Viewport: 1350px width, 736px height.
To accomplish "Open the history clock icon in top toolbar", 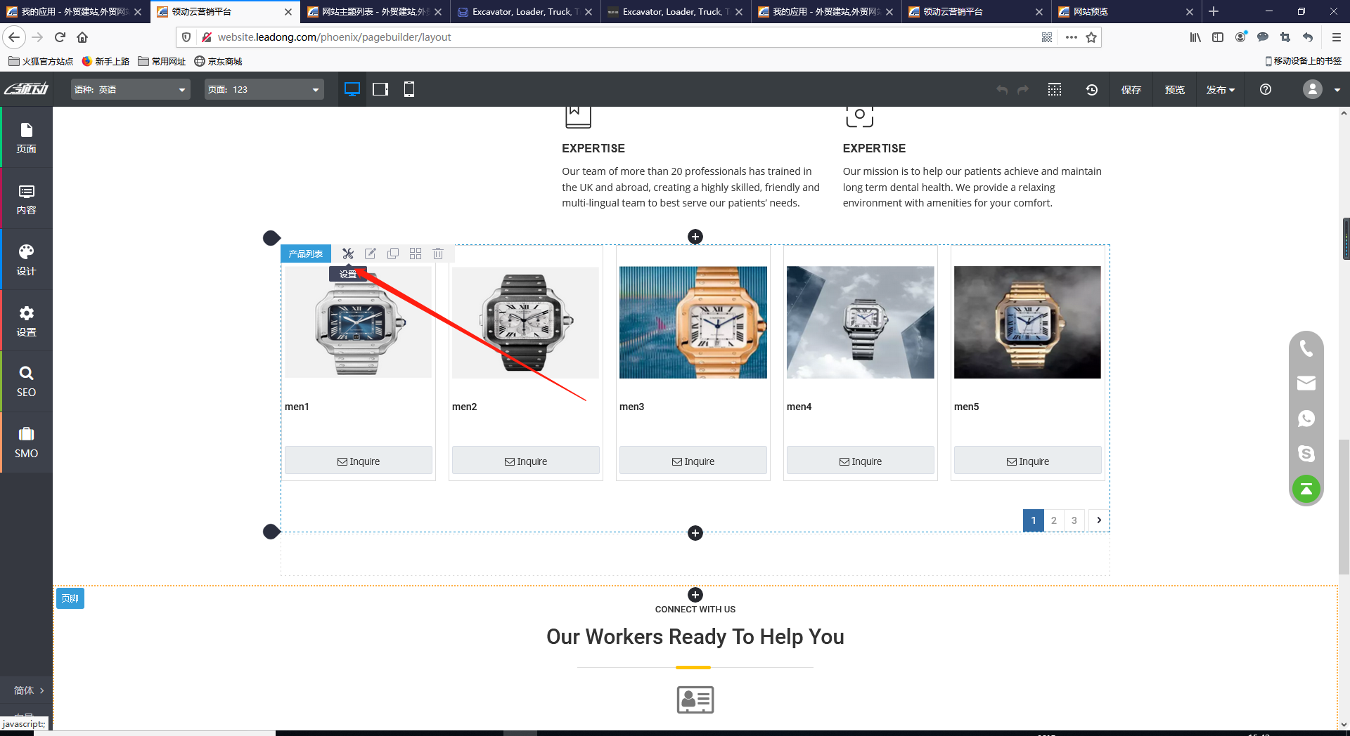I will [1091, 90].
